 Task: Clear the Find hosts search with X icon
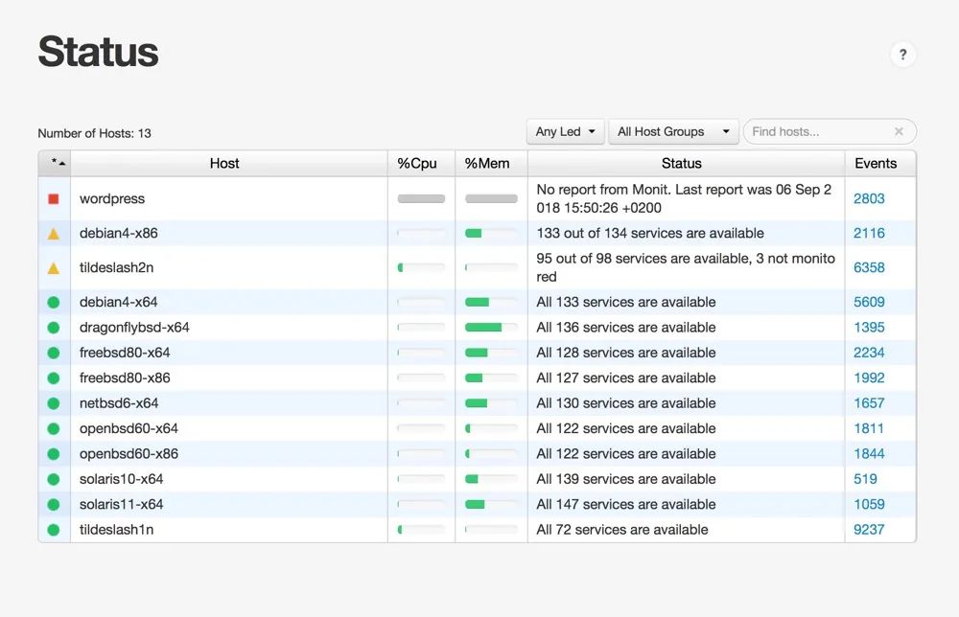(899, 132)
